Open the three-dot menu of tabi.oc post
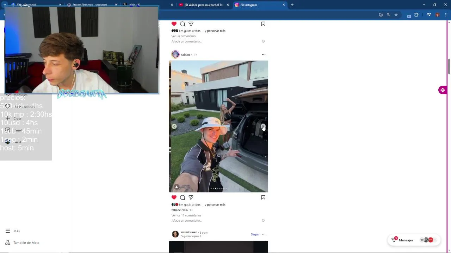This screenshot has height=253, width=451. click(264, 54)
